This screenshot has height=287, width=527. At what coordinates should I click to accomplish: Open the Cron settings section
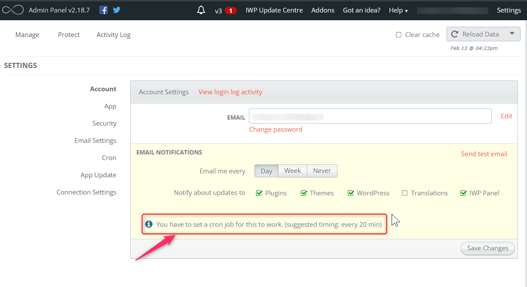click(x=109, y=158)
